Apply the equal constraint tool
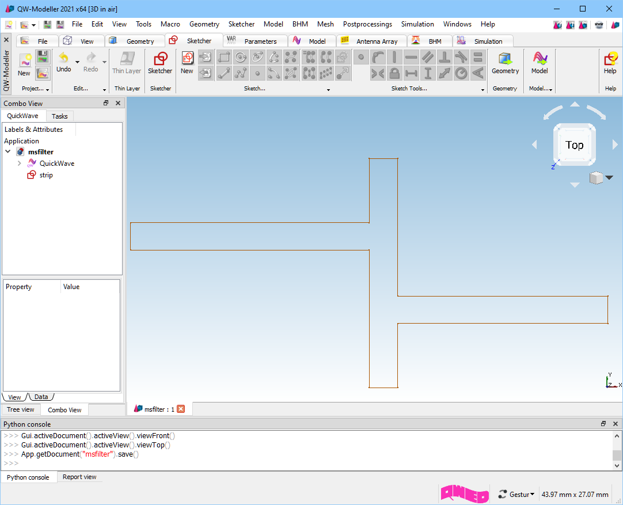 (478, 57)
